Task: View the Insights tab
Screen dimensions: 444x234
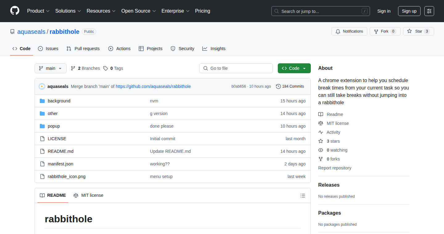Action: pos(214,49)
